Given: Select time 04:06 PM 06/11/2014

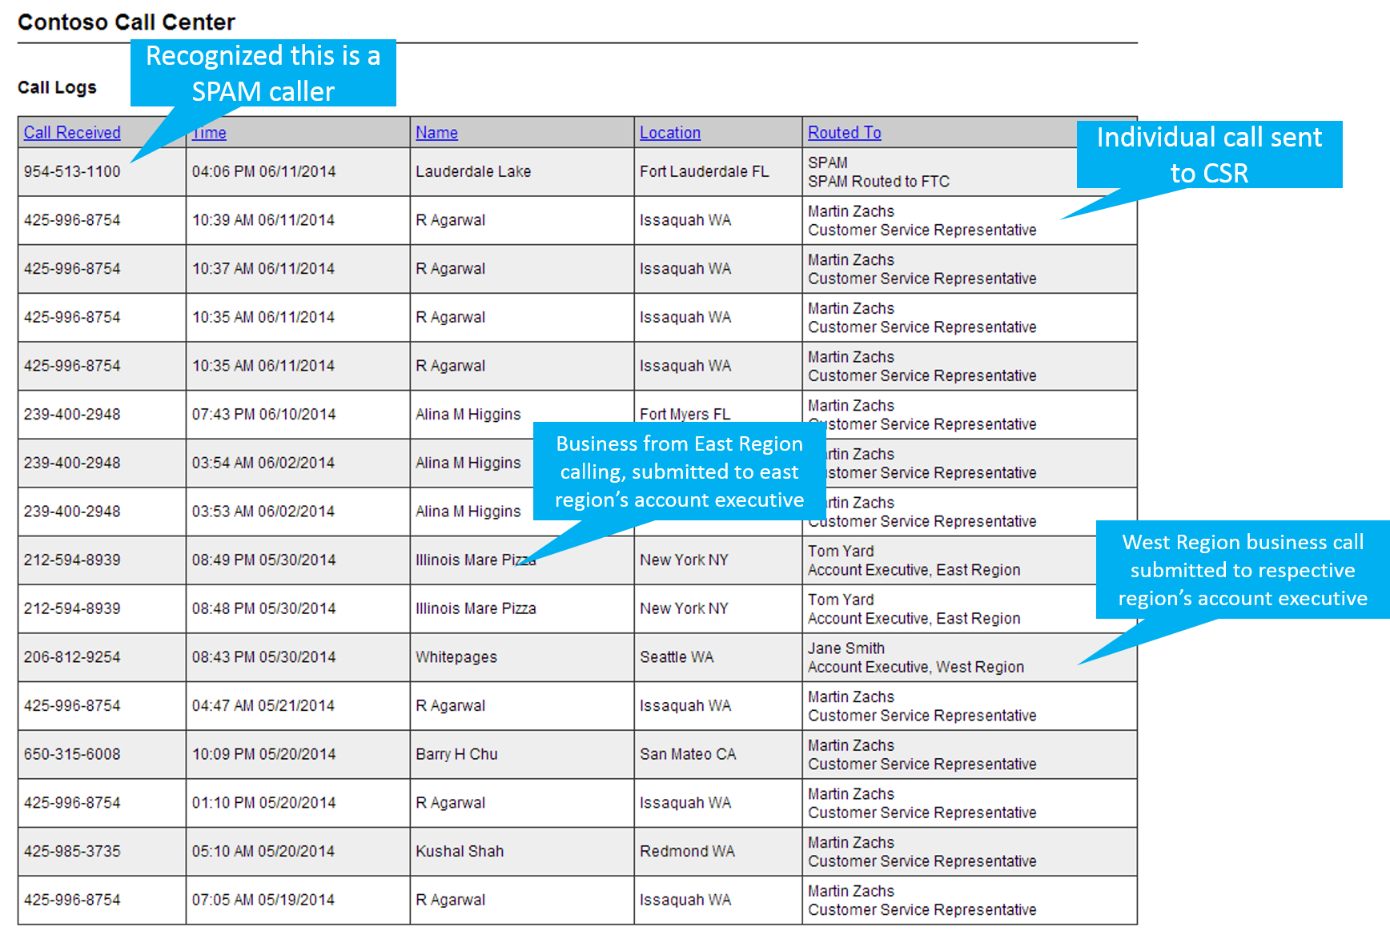Looking at the screenshot, I should tap(263, 171).
